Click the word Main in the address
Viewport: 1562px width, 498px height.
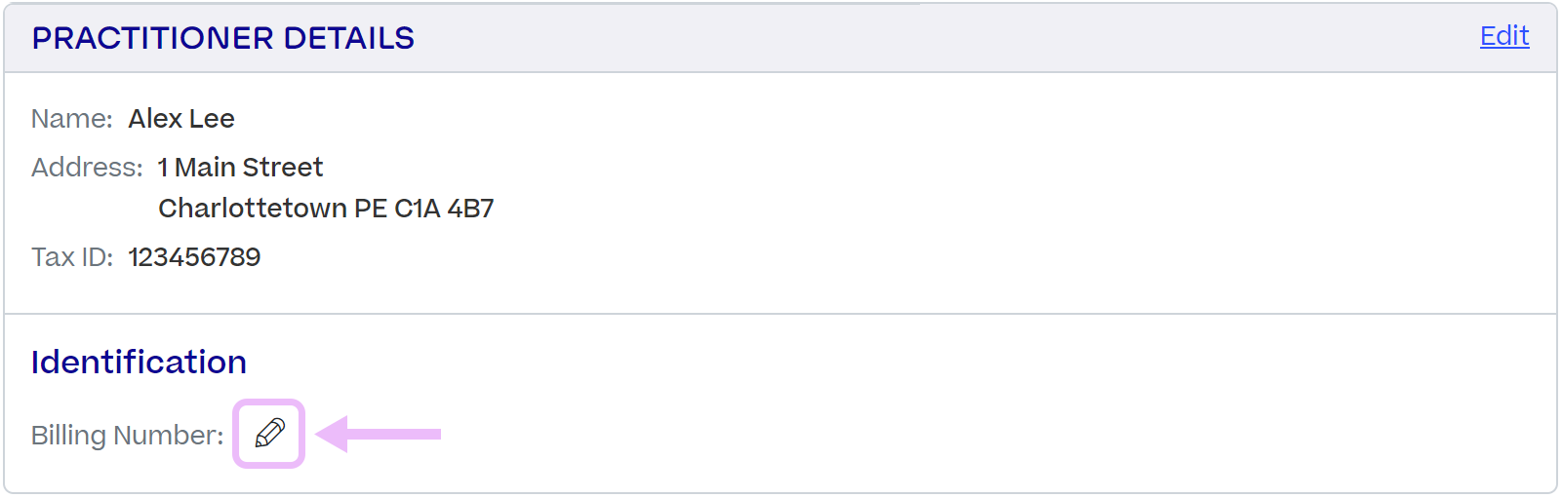click(205, 168)
